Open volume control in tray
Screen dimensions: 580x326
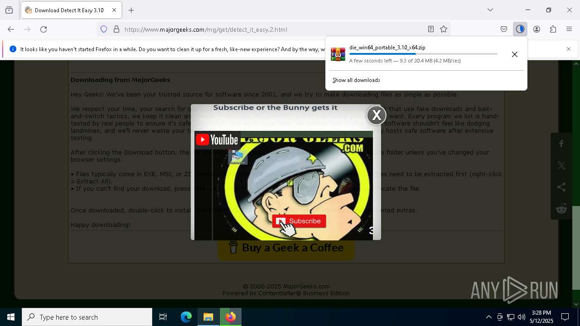522,317
